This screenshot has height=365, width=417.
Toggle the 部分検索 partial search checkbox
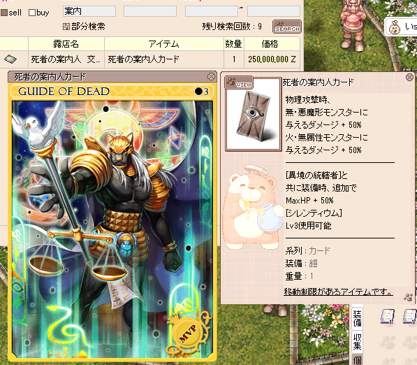[66, 27]
